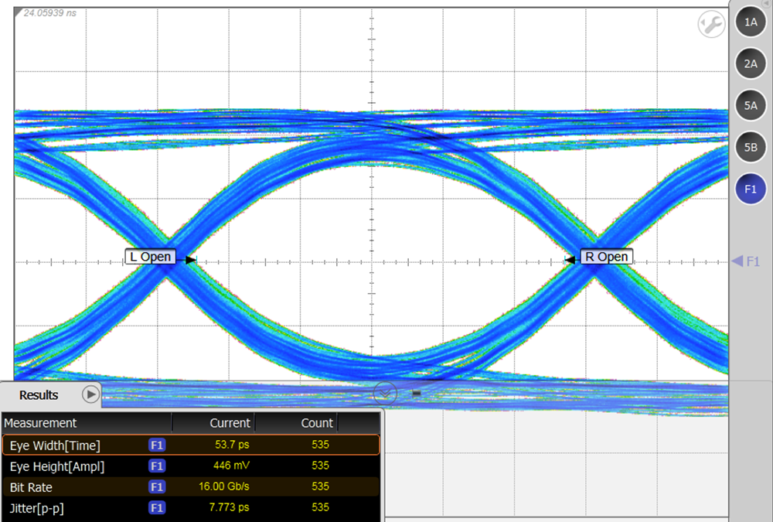The image size is (773, 522).
Task: Click the F1 badge in Bit Rate row
Action: (157, 487)
